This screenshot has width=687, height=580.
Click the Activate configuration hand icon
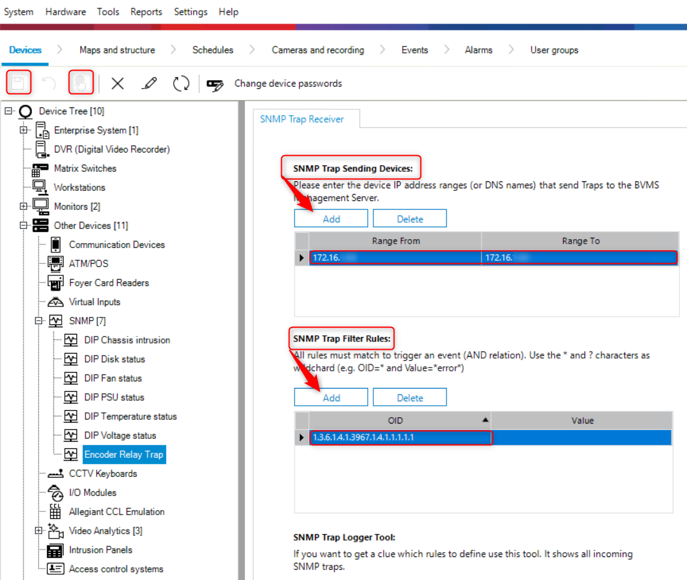[x=81, y=83]
